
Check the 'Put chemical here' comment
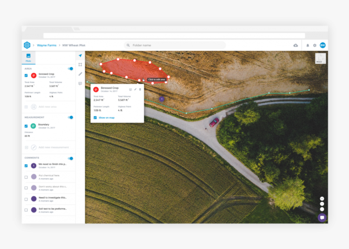(x=26, y=177)
